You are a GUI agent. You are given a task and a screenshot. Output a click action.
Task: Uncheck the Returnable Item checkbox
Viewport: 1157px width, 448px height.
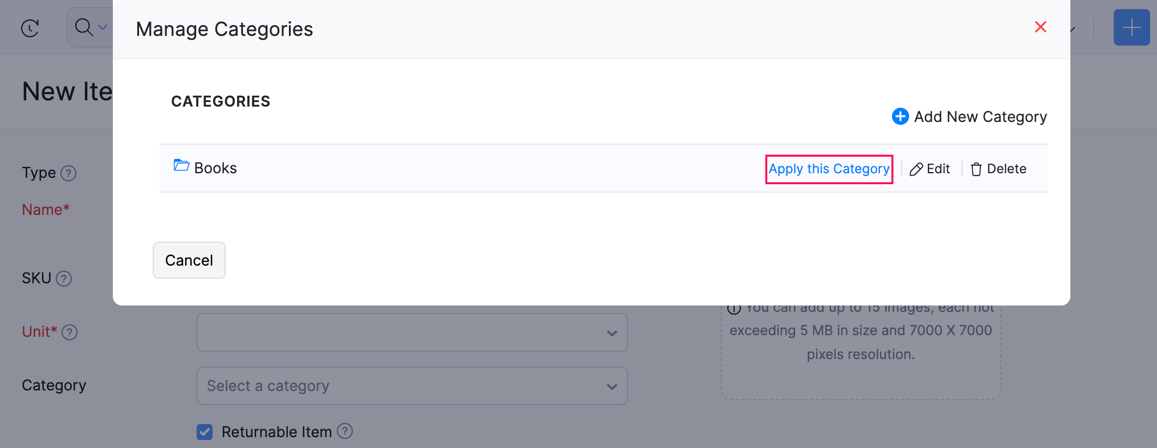204,432
